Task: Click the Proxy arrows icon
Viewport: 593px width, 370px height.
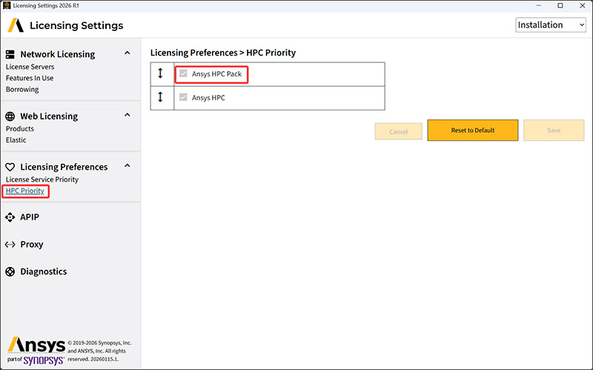Action: click(10, 245)
